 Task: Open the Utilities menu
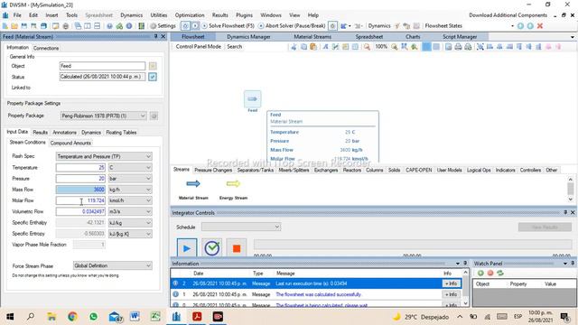coord(159,15)
